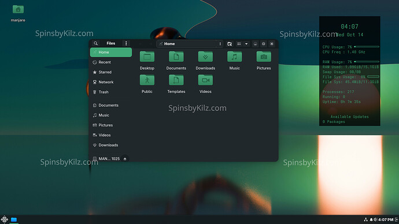Select the Videos folder icon in grid

[205, 80]
